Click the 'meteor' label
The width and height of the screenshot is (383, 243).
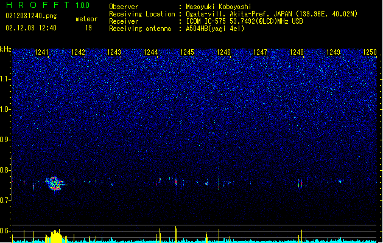point(86,19)
